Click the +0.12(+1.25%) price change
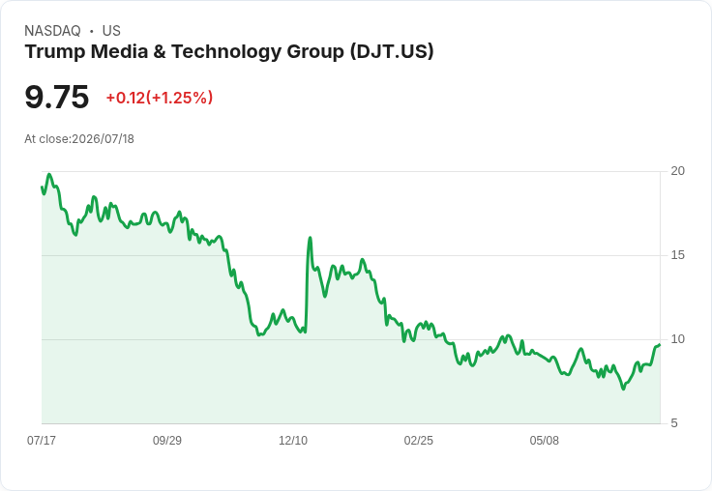The width and height of the screenshot is (712, 491). 160,98
